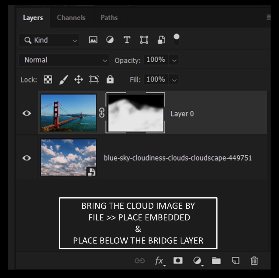
Task: Click the lock image pixels brush icon
Action: coord(63,80)
